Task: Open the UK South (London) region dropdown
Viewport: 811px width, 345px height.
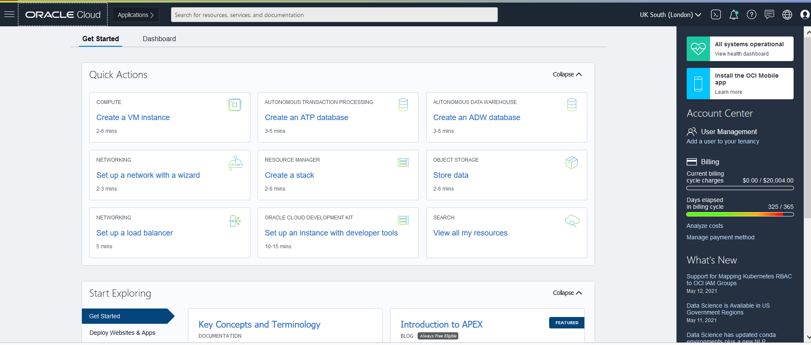Action: (x=670, y=15)
